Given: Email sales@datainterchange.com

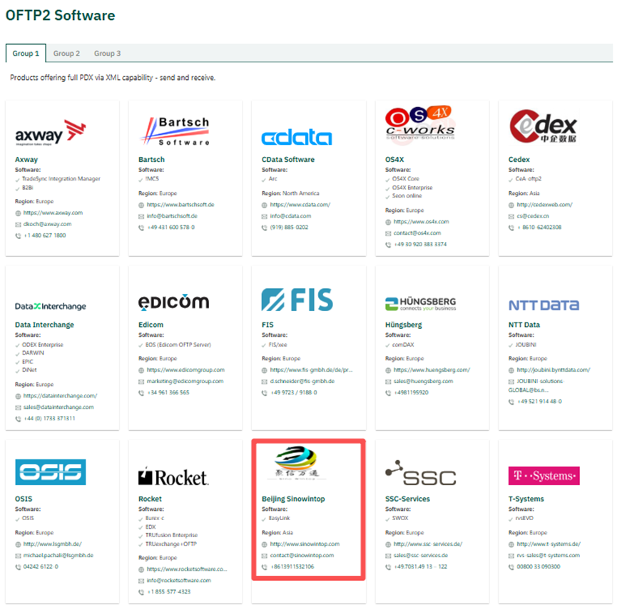Looking at the screenshot, I should (58, 407).
